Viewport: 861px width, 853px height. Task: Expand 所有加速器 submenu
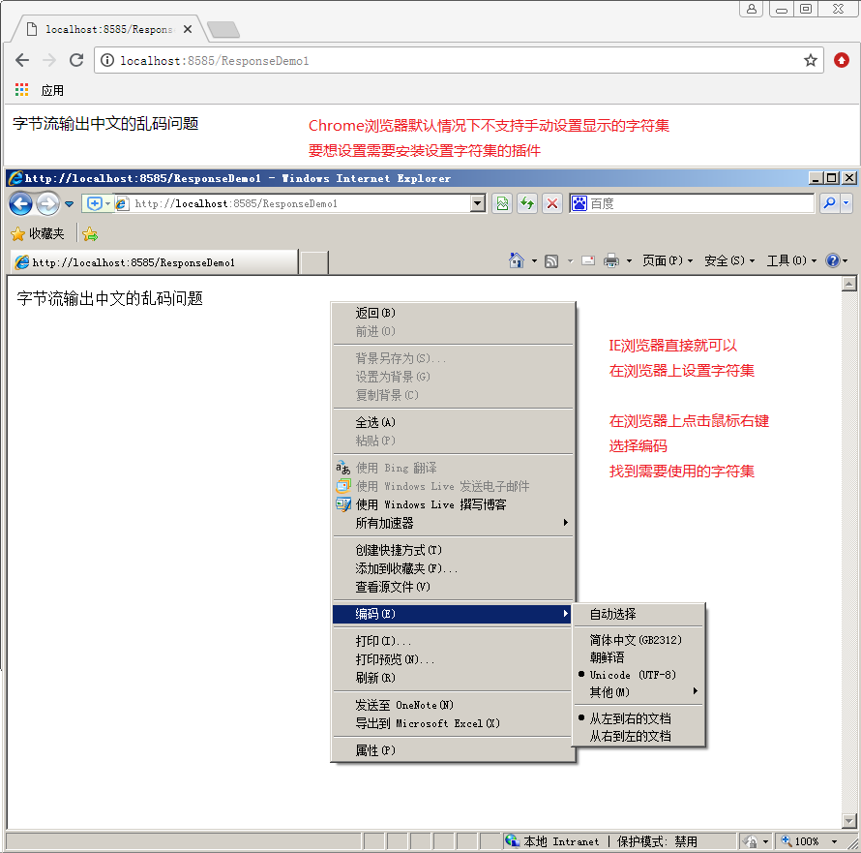tap(453, 523)
